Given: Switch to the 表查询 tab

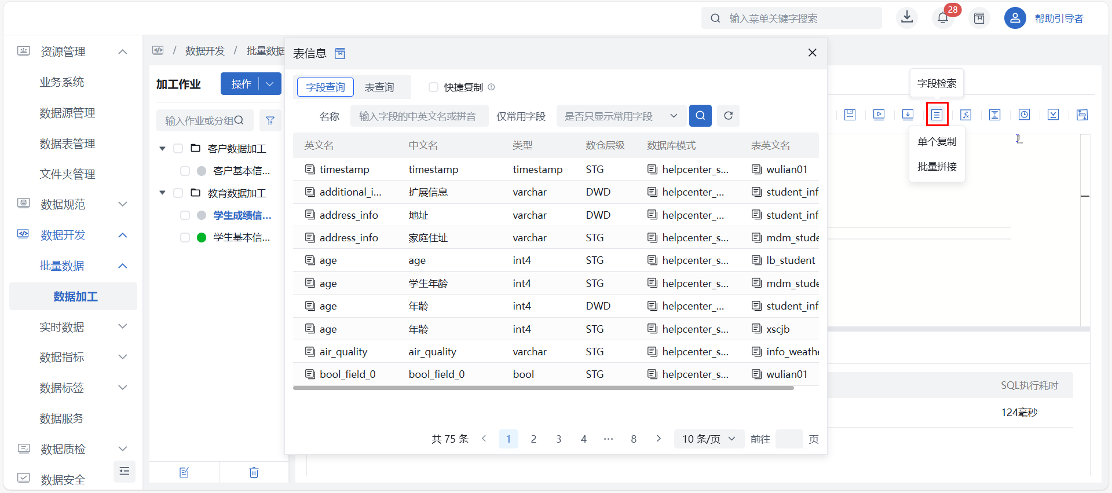Looking at the screenshot, I should 379,87.
